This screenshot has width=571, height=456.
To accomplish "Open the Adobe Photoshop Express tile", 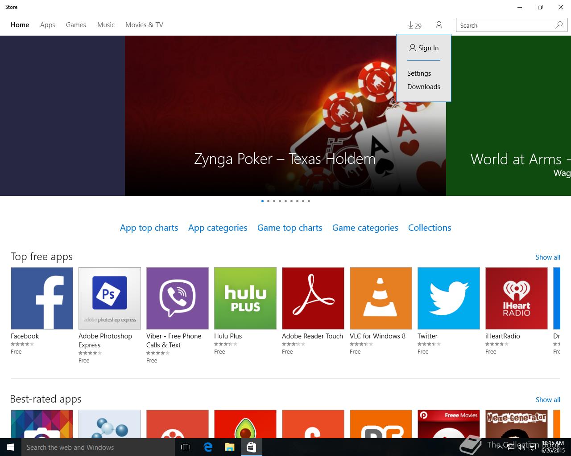I will pos(110,298).
